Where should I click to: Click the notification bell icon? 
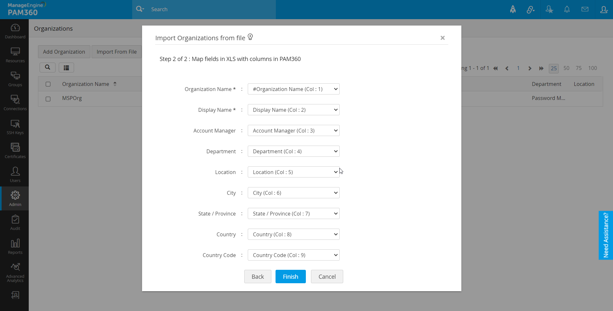(567, 9)
